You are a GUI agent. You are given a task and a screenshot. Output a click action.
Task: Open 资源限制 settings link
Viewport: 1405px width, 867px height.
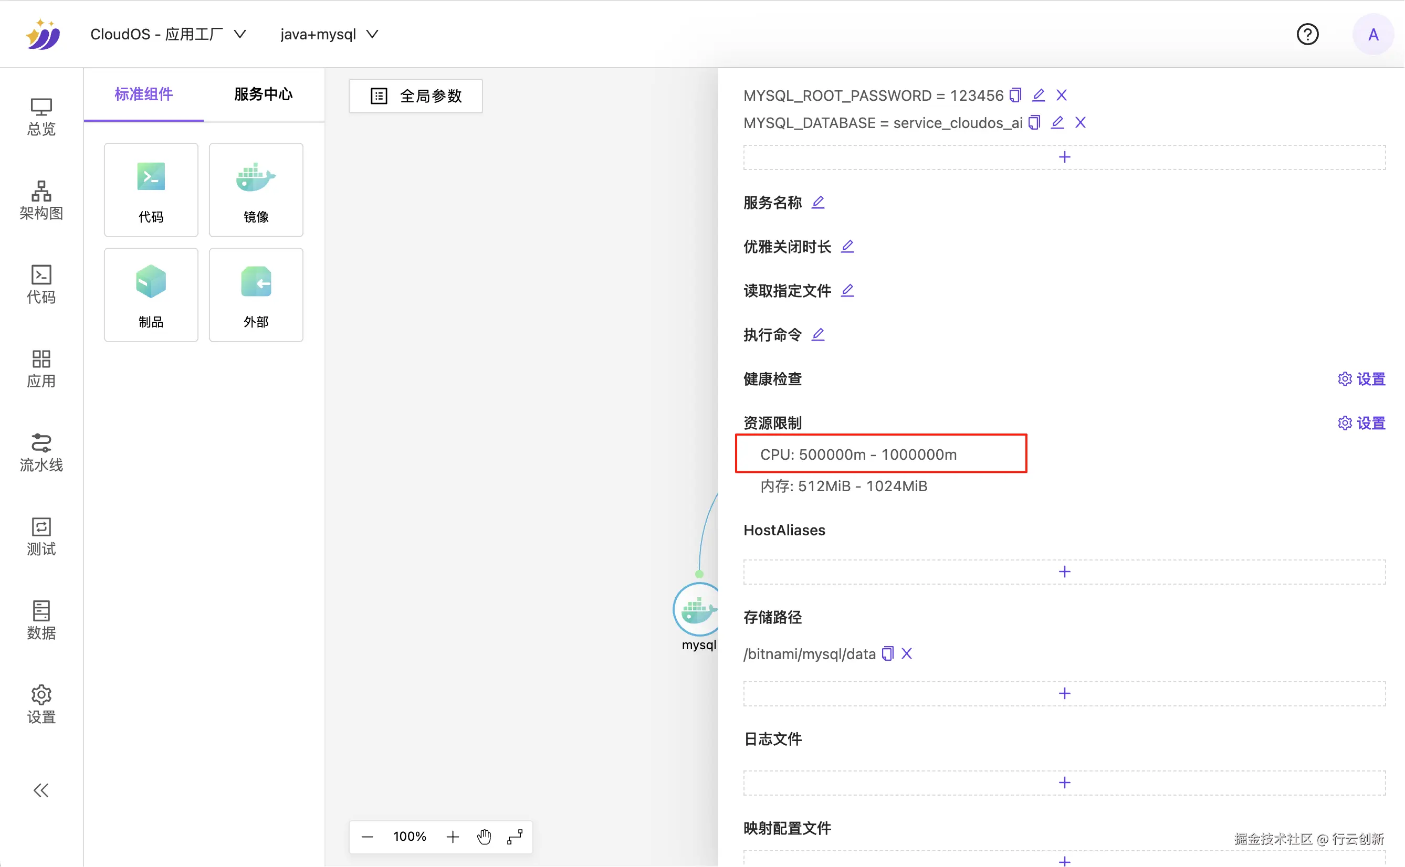tap(1361, 423)
